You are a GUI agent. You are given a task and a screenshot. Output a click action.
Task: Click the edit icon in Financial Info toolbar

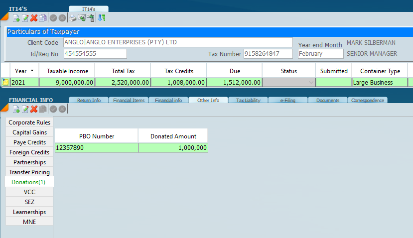tap(25, 109)
